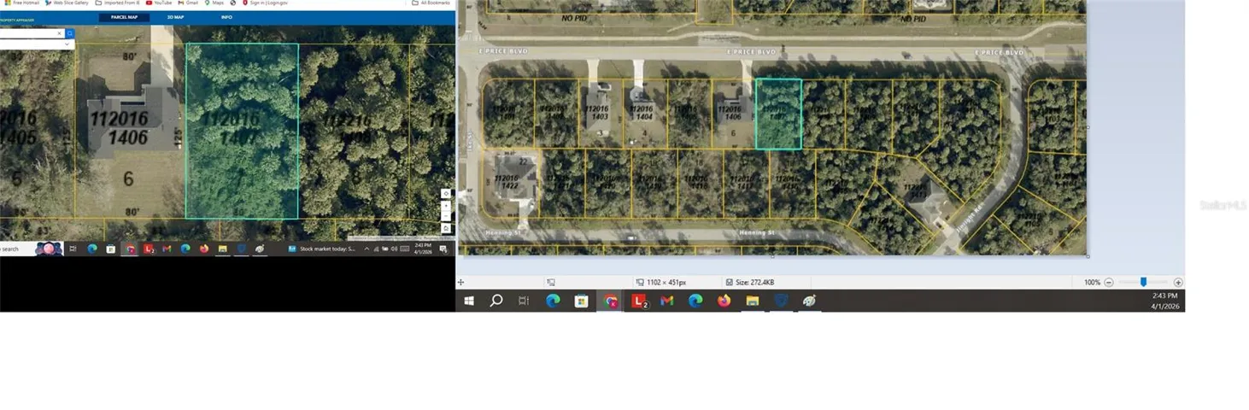Open the INFO tab
The height and width of the screenshot is (410, 1249).
(x=226, y=17)
